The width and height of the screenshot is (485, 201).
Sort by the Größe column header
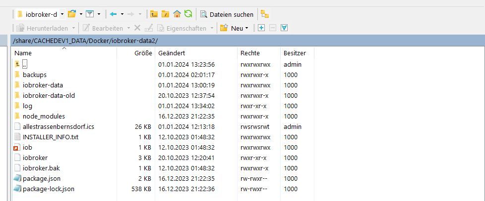coord(136,53)
